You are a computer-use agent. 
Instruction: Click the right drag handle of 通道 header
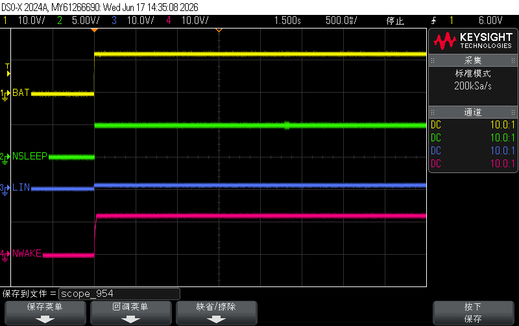[513, 112]
